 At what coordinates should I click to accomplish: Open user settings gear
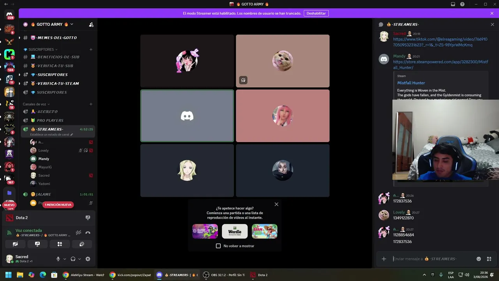tap(88, 259)
